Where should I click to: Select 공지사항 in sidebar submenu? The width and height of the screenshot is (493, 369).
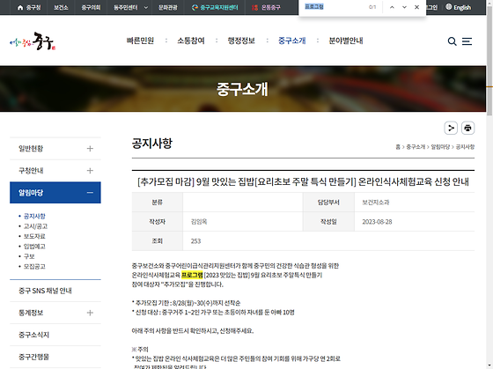[x=34, y=216]
